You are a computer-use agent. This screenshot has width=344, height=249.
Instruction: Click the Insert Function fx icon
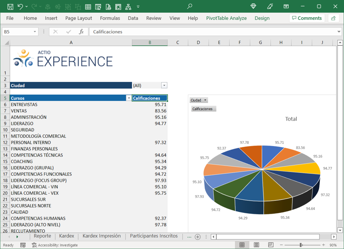81,32
